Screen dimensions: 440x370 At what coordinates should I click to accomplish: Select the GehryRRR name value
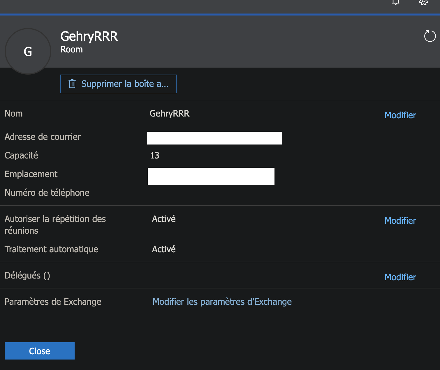click(x=170, y=113)
